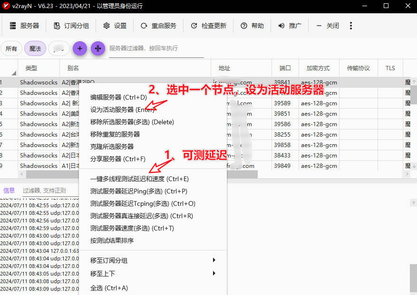Open the 订阅分组 toolbar menu

click(x=71, y=26)
